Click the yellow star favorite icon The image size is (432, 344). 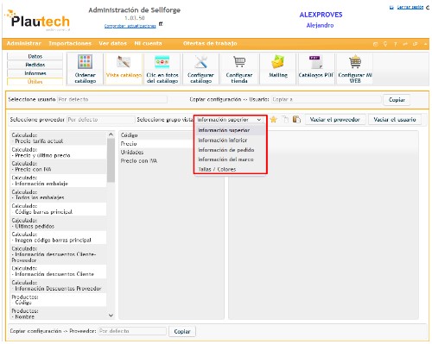coord(274,119)
